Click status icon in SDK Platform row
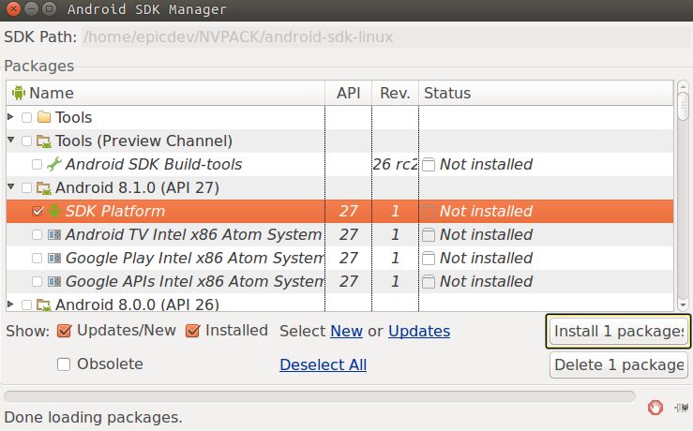Viewport: 693px width, 431px height. (429, 212)
